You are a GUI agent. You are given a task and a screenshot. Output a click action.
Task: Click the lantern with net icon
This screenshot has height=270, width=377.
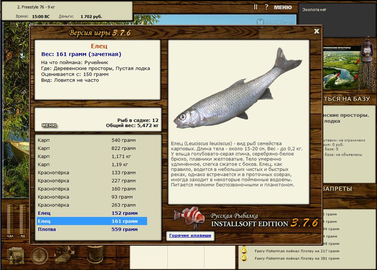click(x=366, y=64)
